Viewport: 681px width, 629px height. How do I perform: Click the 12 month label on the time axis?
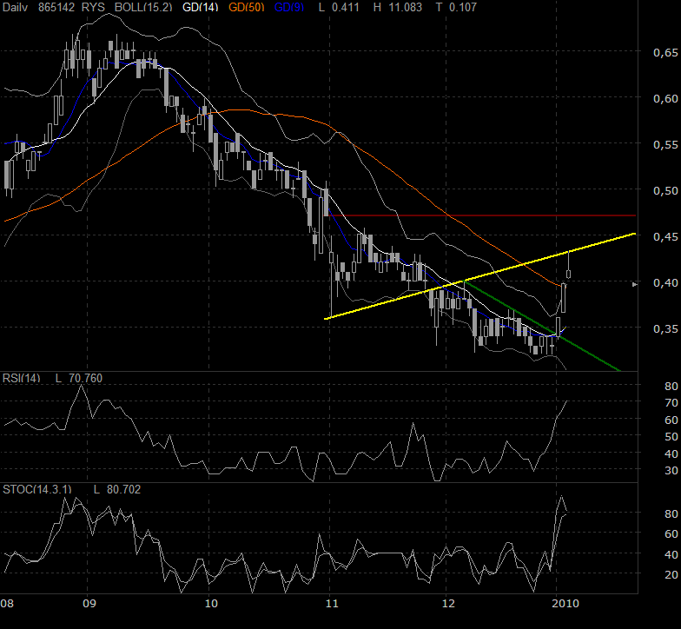click(447, 602)
